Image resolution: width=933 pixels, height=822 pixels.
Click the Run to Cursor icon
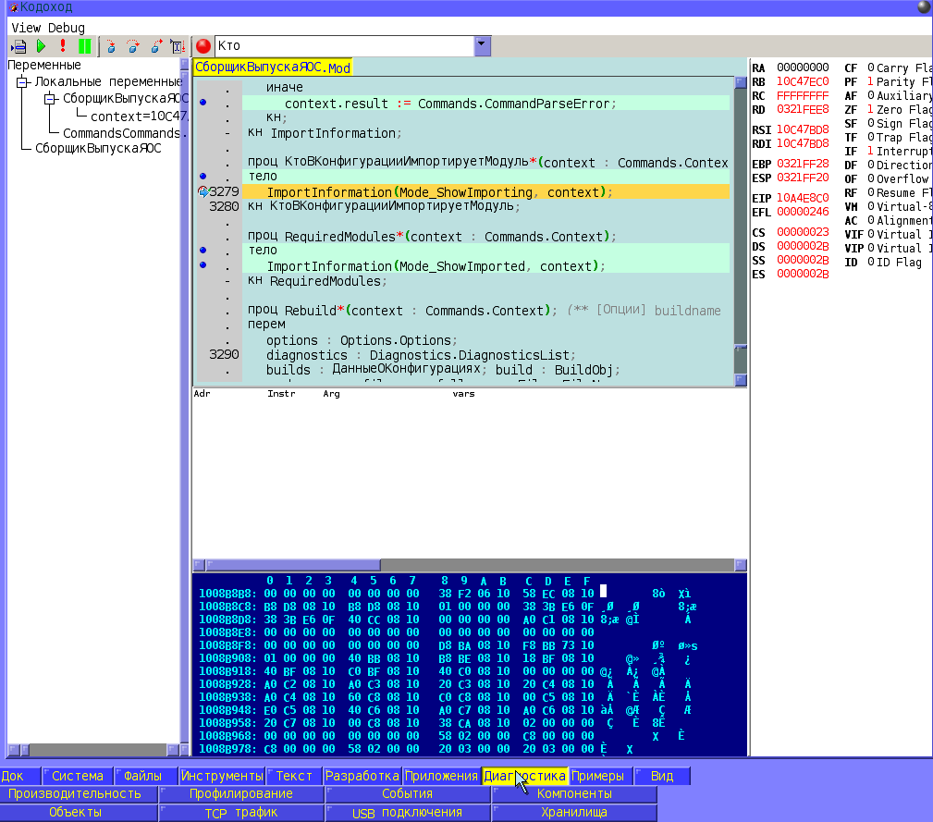point(178,46)
